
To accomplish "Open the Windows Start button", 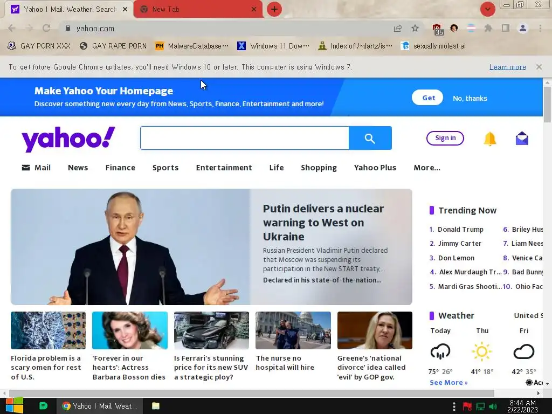I will [x=14, y=406].
